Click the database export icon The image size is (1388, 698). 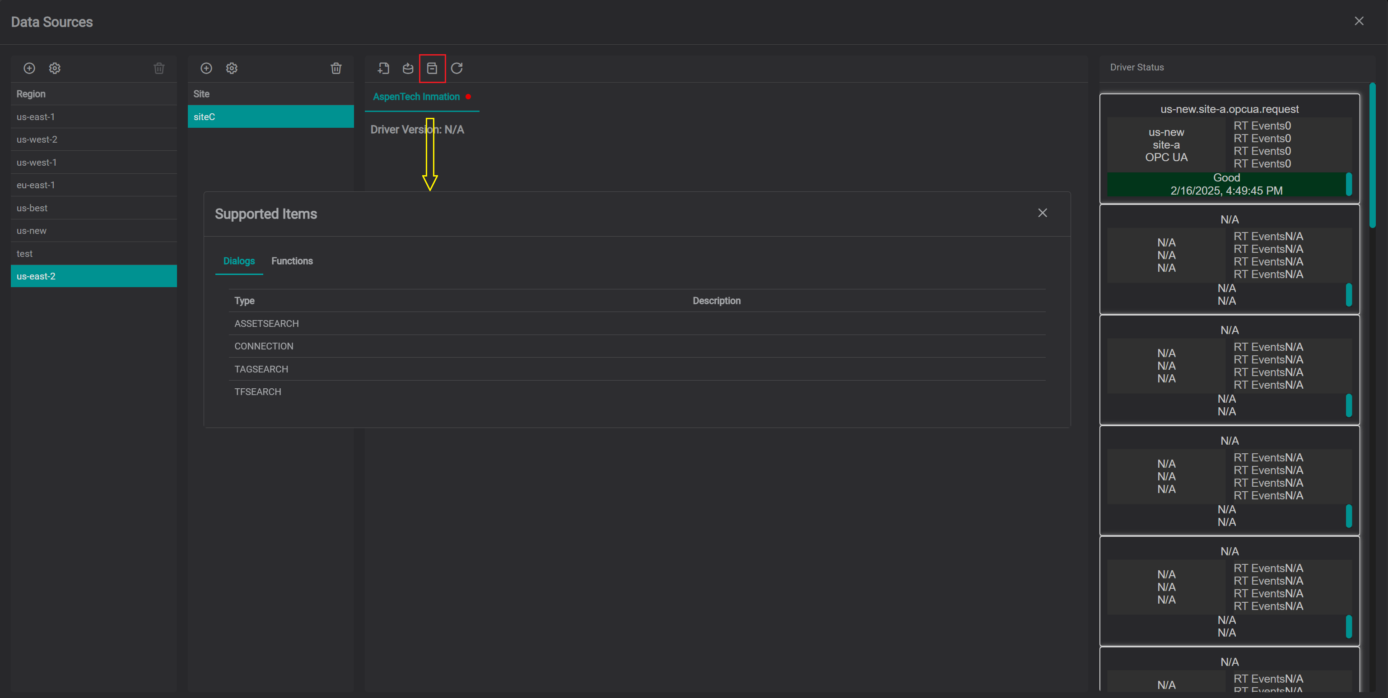tap(408, 68)
